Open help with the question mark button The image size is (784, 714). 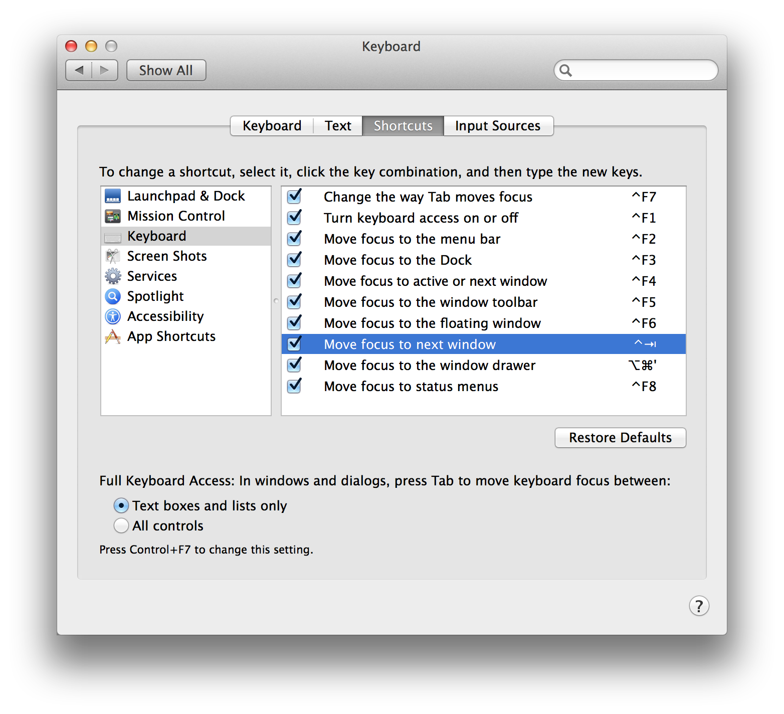tap(699, 606)
